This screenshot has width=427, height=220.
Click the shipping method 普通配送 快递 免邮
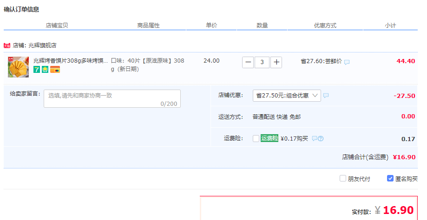coord(276,117)
